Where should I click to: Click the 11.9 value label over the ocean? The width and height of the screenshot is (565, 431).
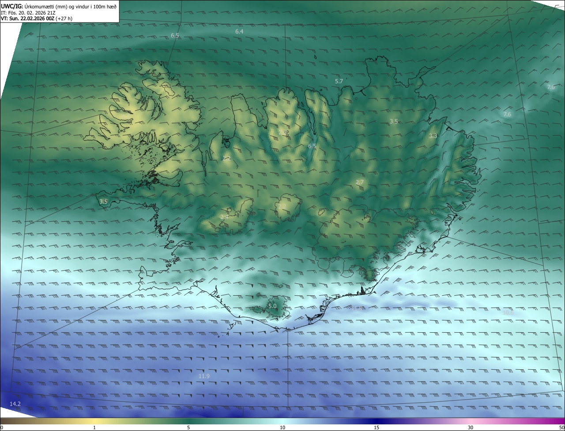(x=204, y=376)
